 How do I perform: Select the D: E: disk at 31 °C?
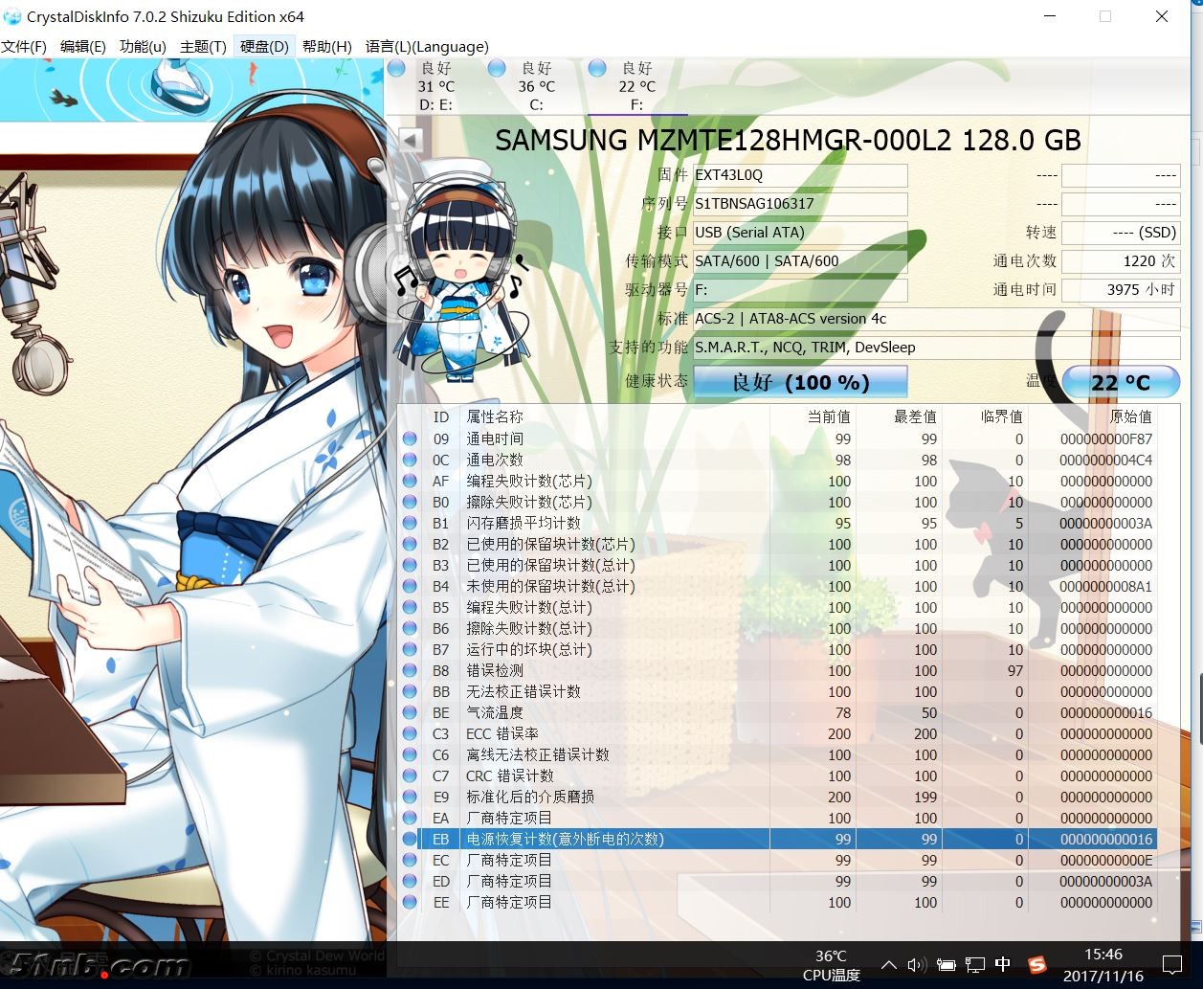point(434,86)
